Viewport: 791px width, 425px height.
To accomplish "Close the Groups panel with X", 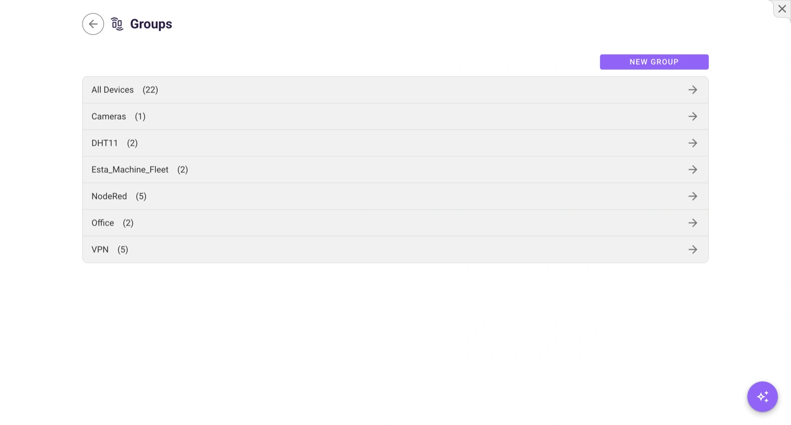I will (782, 9).
